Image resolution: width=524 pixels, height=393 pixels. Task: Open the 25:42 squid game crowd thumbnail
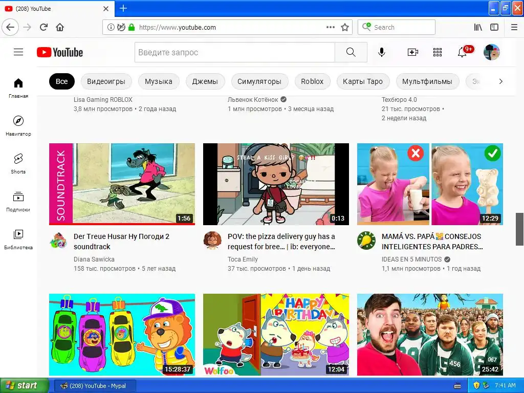[430, 335]
